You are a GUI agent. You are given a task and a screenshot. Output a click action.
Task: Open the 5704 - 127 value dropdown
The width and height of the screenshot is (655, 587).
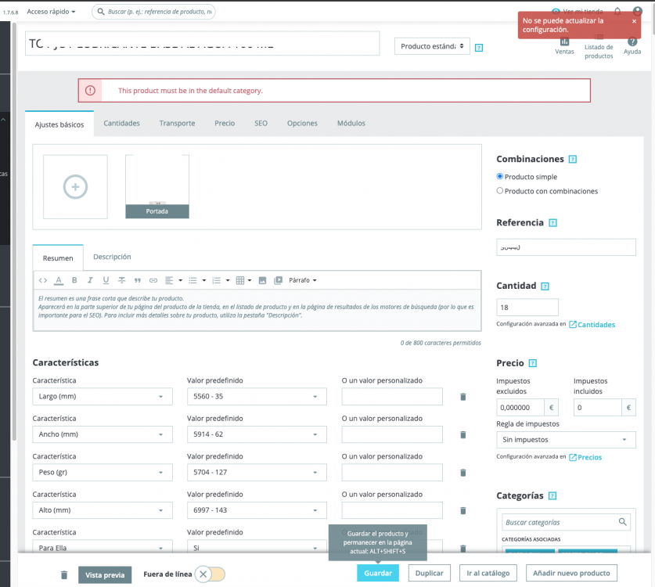[x=257, y=473]
